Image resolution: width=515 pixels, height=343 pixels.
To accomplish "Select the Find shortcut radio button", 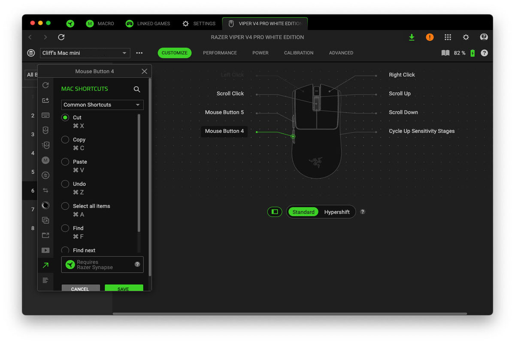I will click(x=65, y=228).
